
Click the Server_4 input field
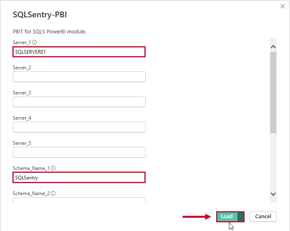pyautogui.click(x=79, y=127)
